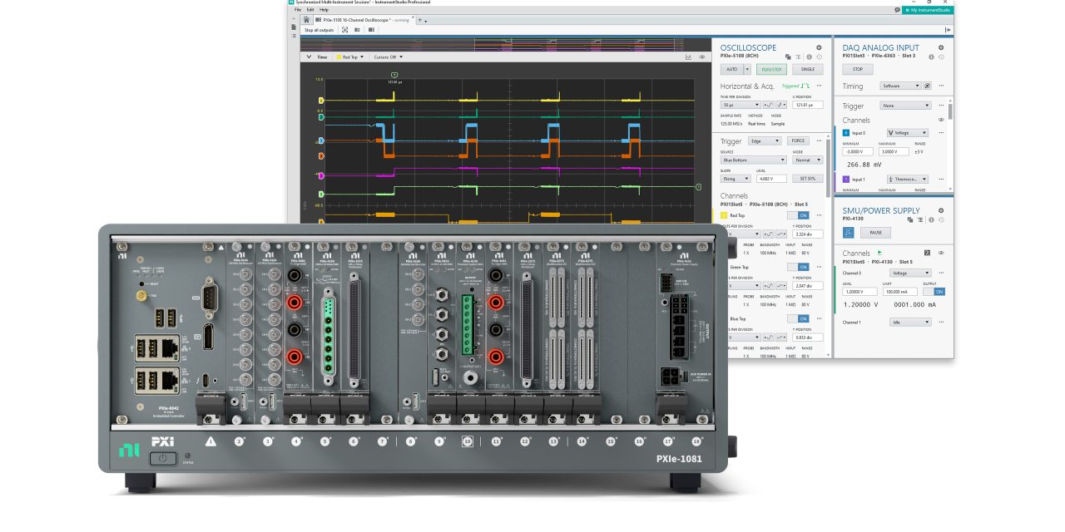Click the icon next to the DAQ Timing dropdown
Viewport: 1065px width, 532px height.
click(927, 86)
